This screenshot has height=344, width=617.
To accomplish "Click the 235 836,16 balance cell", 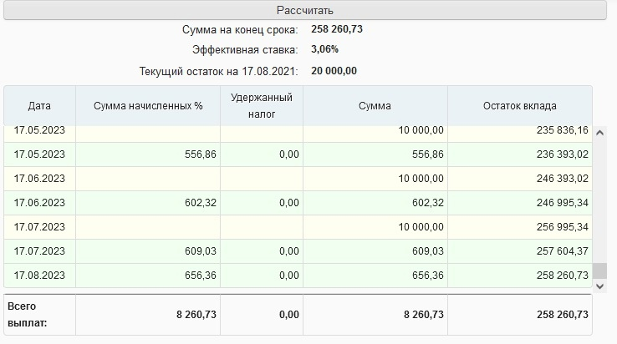I will (x=520, y=132).
